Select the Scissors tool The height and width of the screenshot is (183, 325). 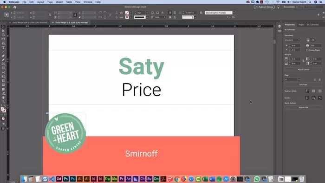pos(3,72)
